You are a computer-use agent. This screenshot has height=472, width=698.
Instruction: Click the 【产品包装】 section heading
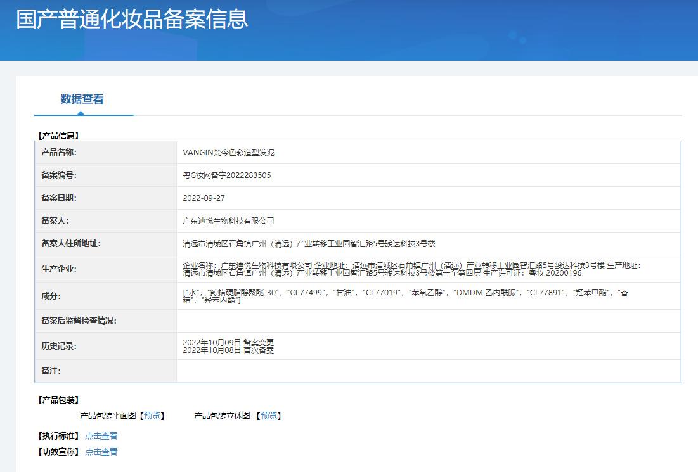[x=59, y=400]
